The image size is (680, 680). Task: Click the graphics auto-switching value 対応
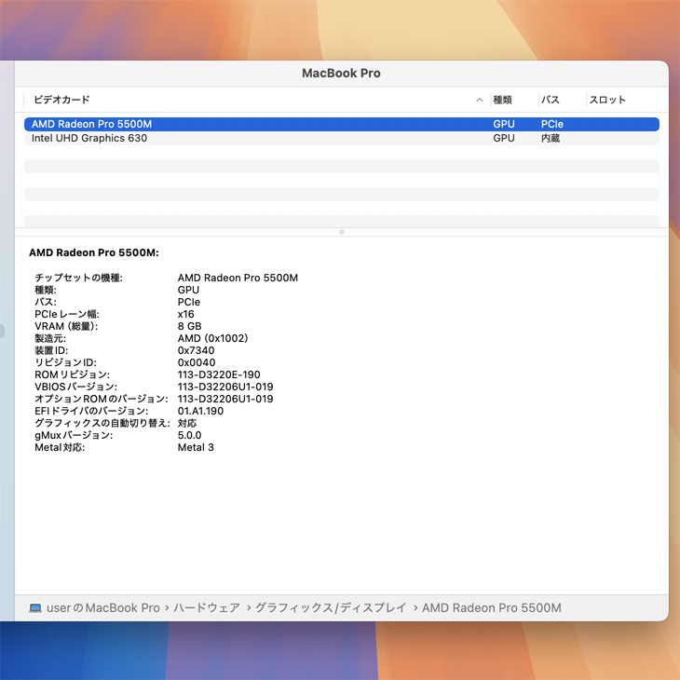tap(187, 423)
